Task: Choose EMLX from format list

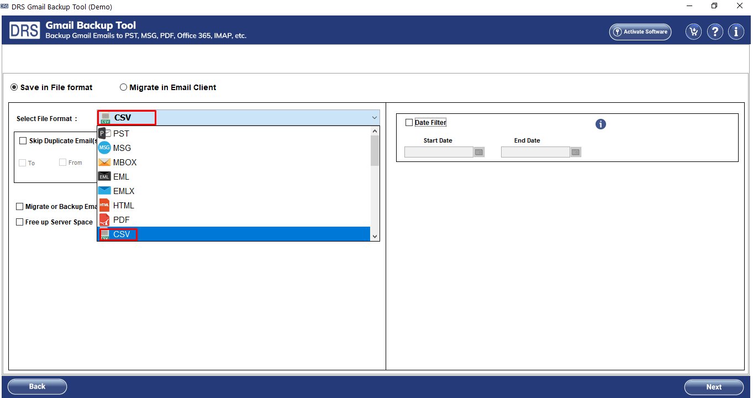Action: pos(234,191)
